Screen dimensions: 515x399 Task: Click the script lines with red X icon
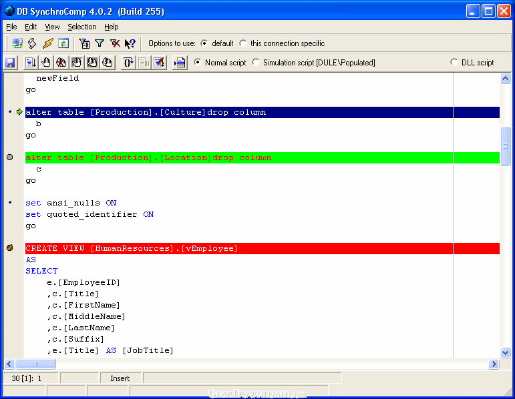(x=159, y=62)
